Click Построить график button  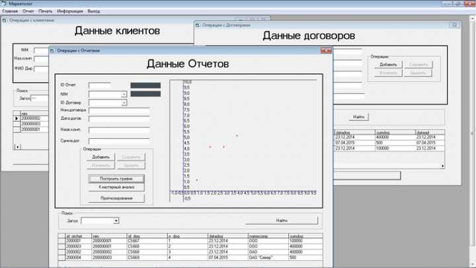116,179
